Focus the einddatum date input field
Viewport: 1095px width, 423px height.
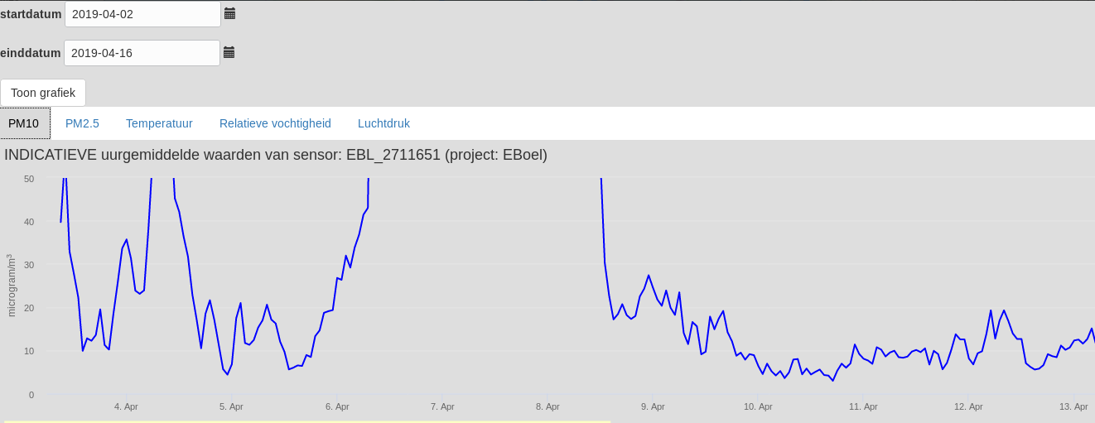tap(142, 53)
